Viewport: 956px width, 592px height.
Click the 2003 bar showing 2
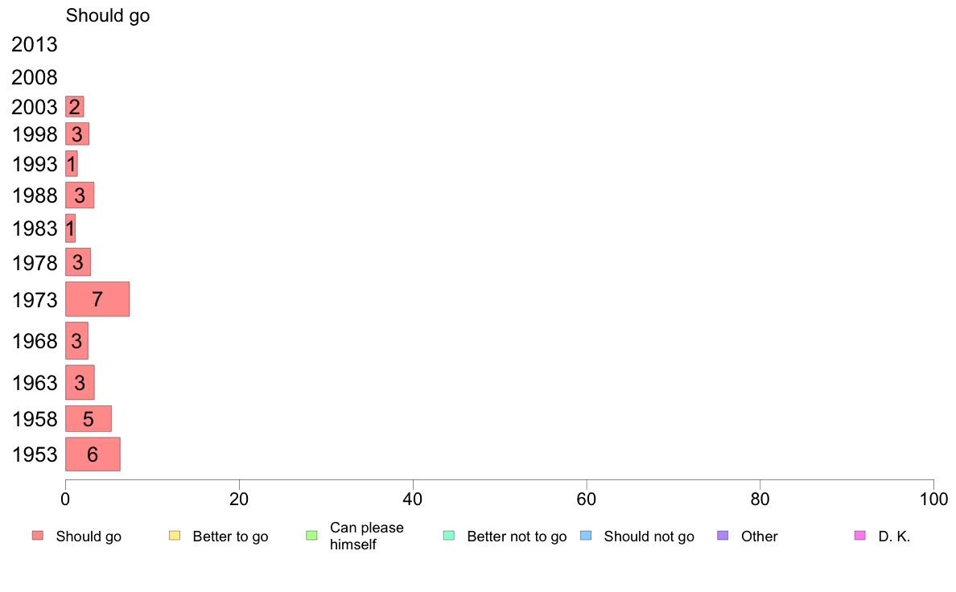pyautogui.click(x=74, y=107)
